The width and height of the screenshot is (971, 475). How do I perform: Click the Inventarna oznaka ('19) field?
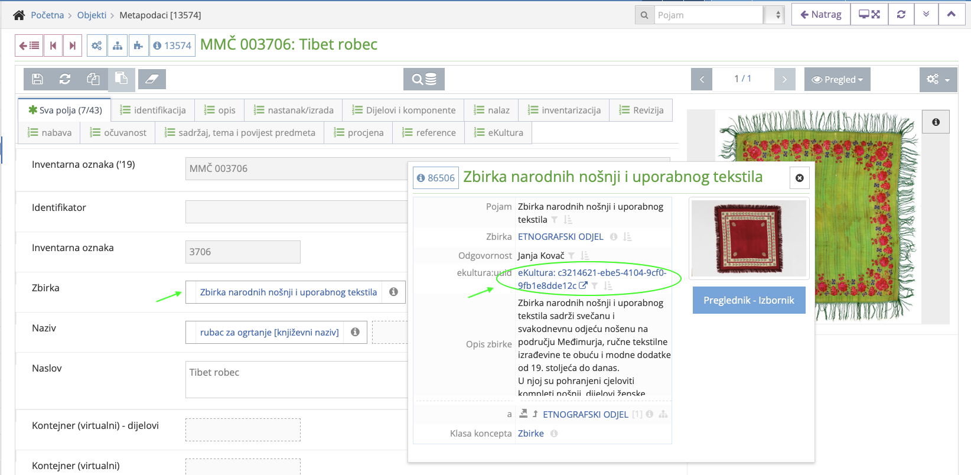296,168
